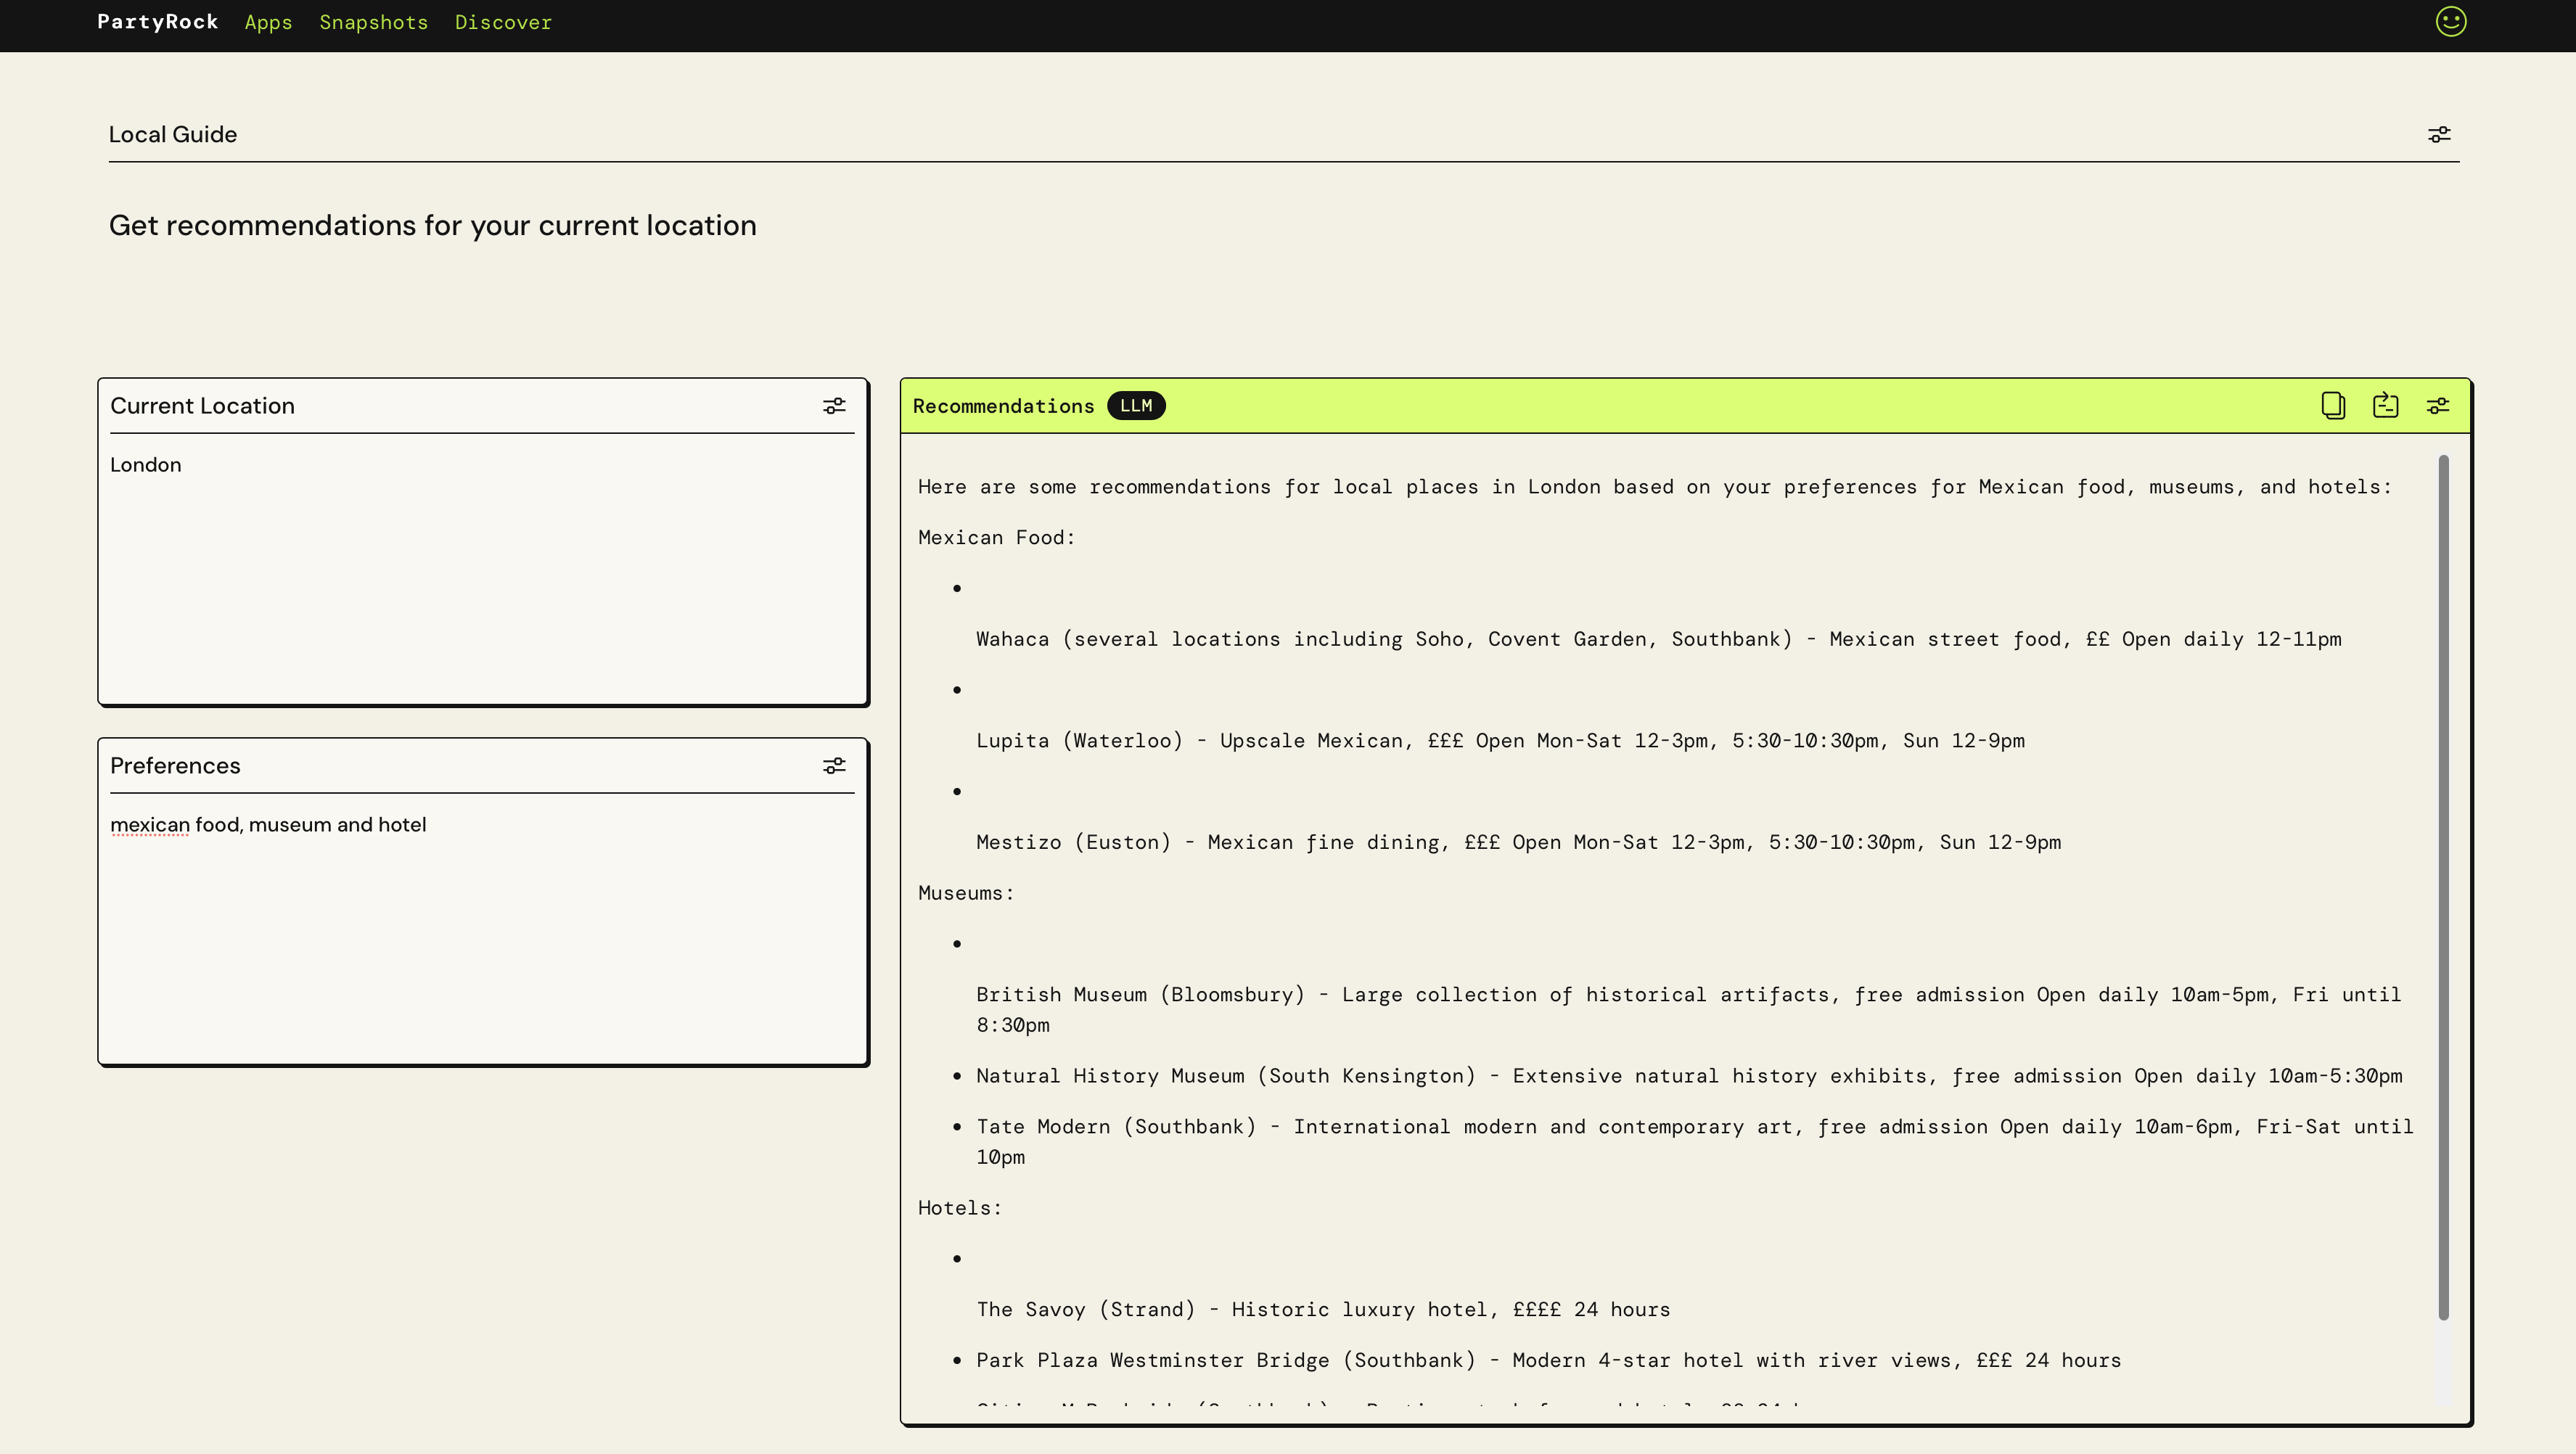Click the retry icon on Recommendations widget
The image size is (2576, 1454).
click(2385, 405)
